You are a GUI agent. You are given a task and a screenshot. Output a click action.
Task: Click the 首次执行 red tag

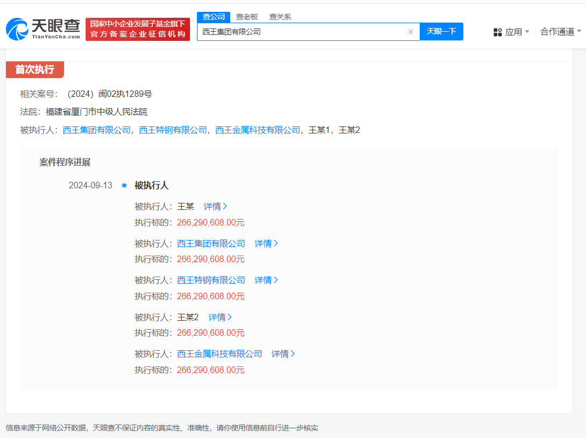pos(35,69)
